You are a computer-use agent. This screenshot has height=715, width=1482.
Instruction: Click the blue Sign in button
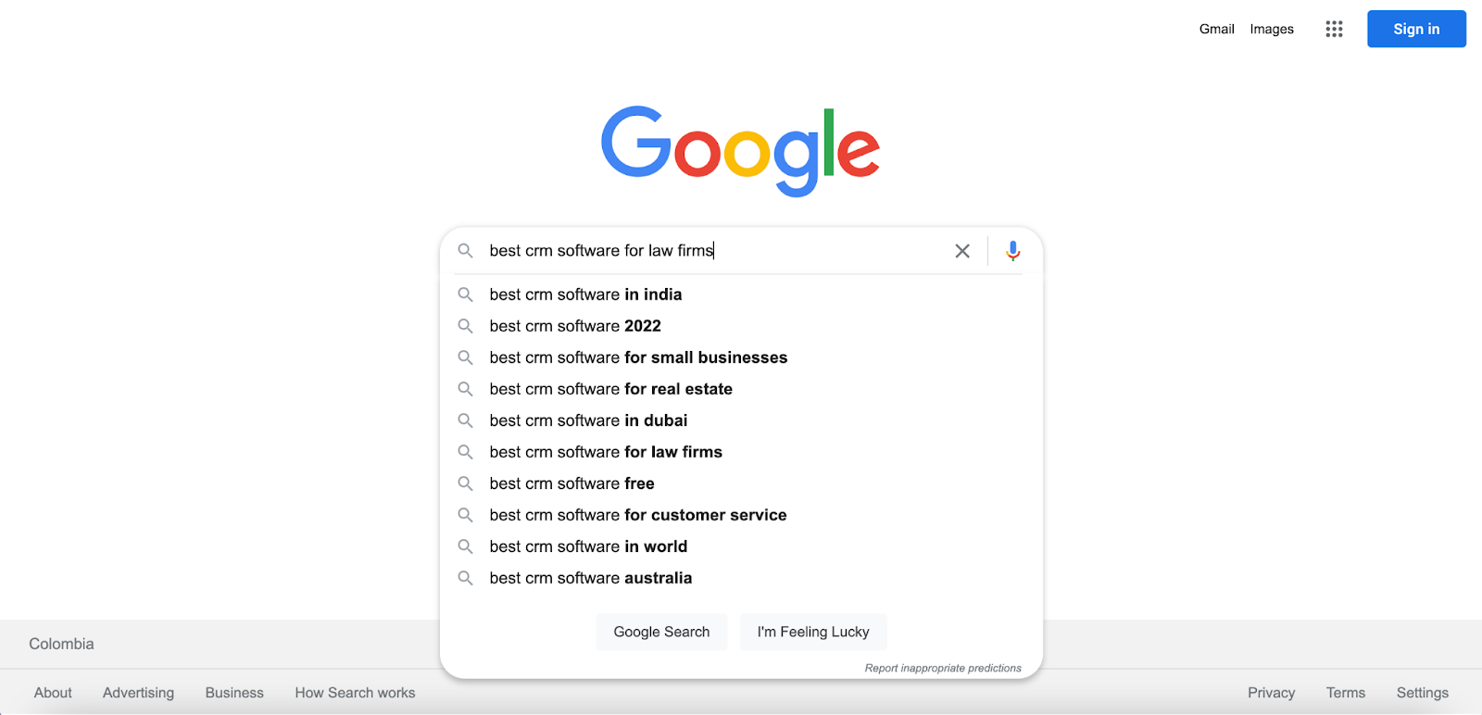pyautogui.click(x=1416, y=29)
